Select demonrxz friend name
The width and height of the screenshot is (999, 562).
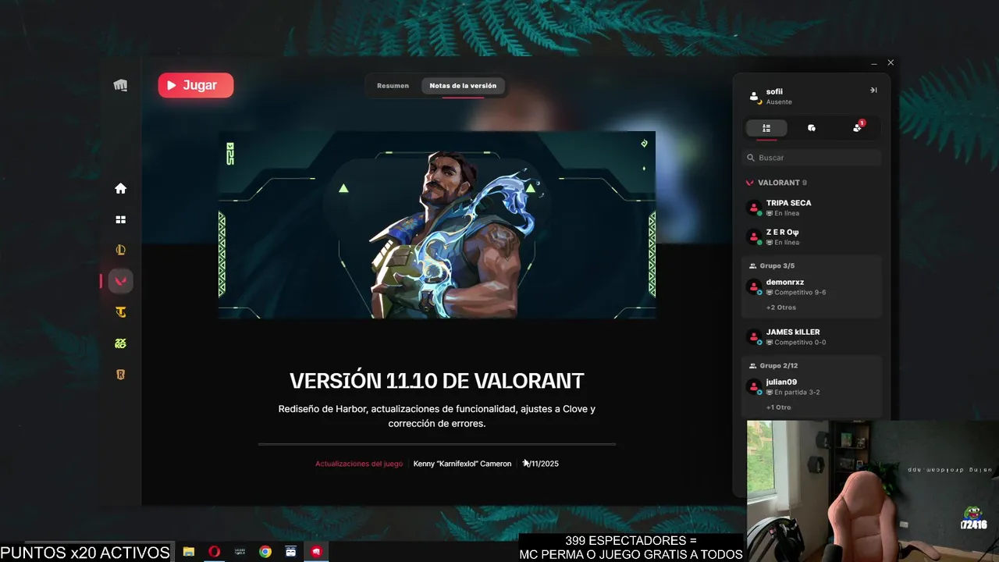(785, 283)
